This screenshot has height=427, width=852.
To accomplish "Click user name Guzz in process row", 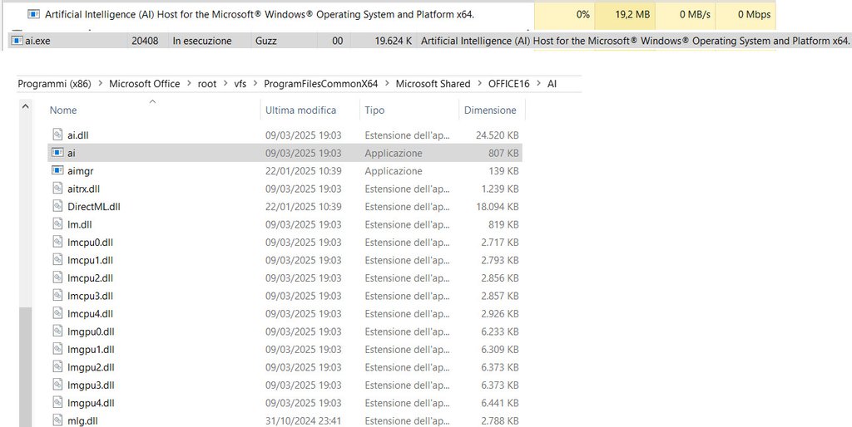I will pyautogui.click(x=265, y=41).
